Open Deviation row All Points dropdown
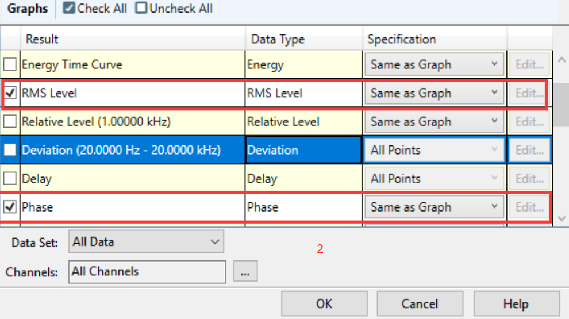 (435, 150)
